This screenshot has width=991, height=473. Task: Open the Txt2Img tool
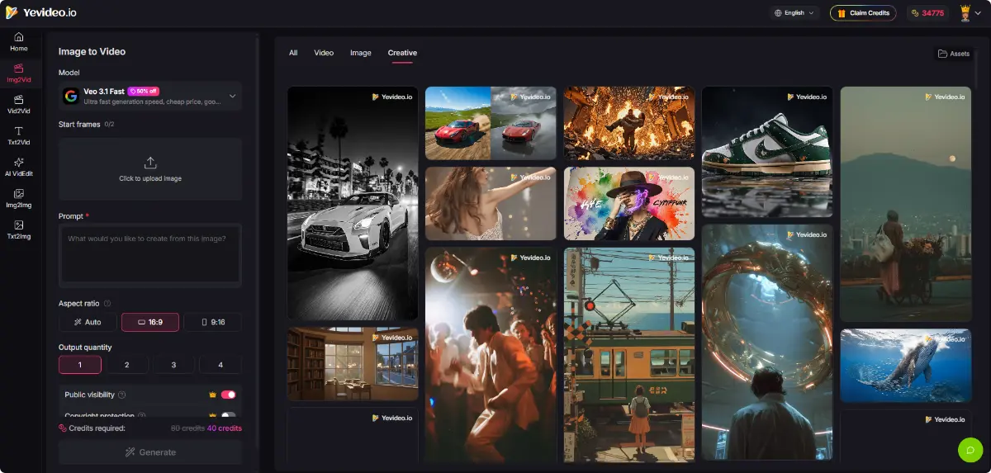[19, 229]
